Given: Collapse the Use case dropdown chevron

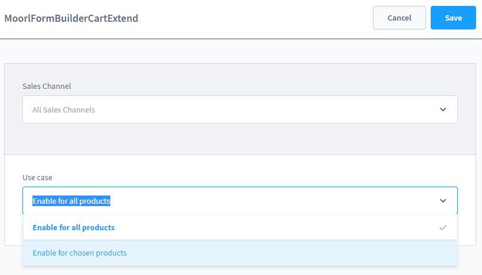Looking at the screenshot, I should click(x=443, y=201).
